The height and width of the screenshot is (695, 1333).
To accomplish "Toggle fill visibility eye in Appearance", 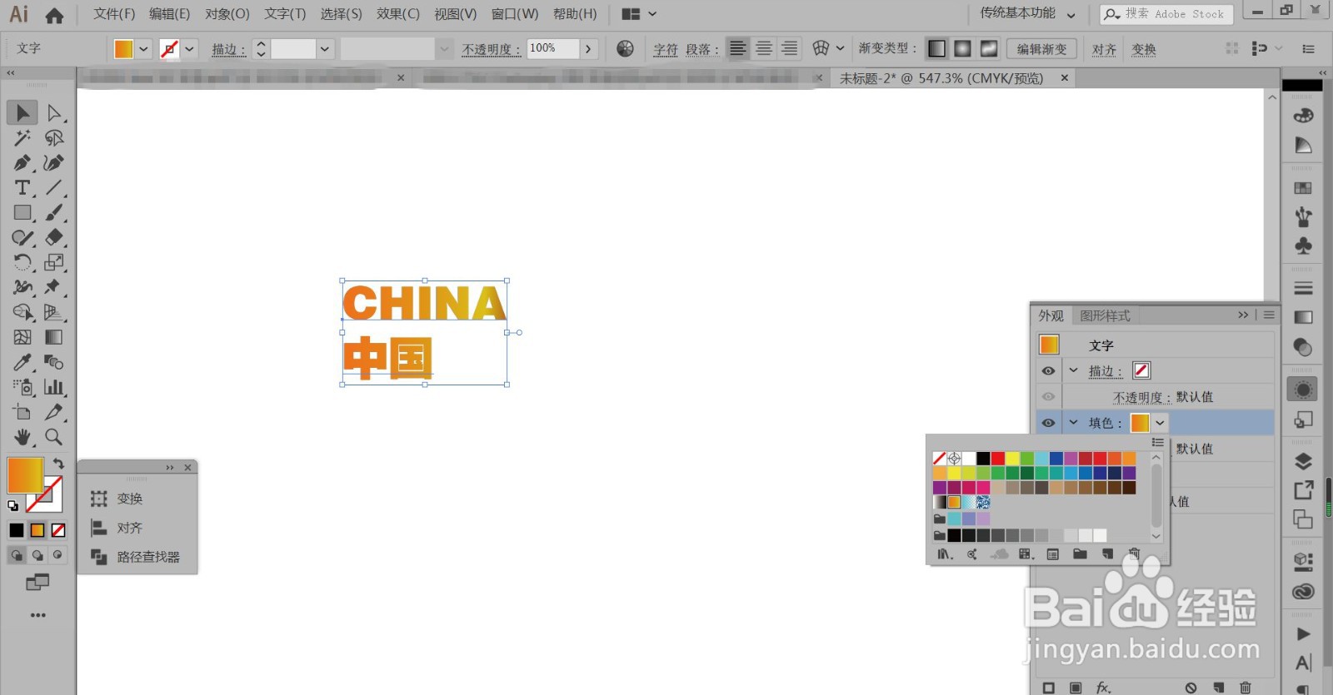I will 1048,423.
